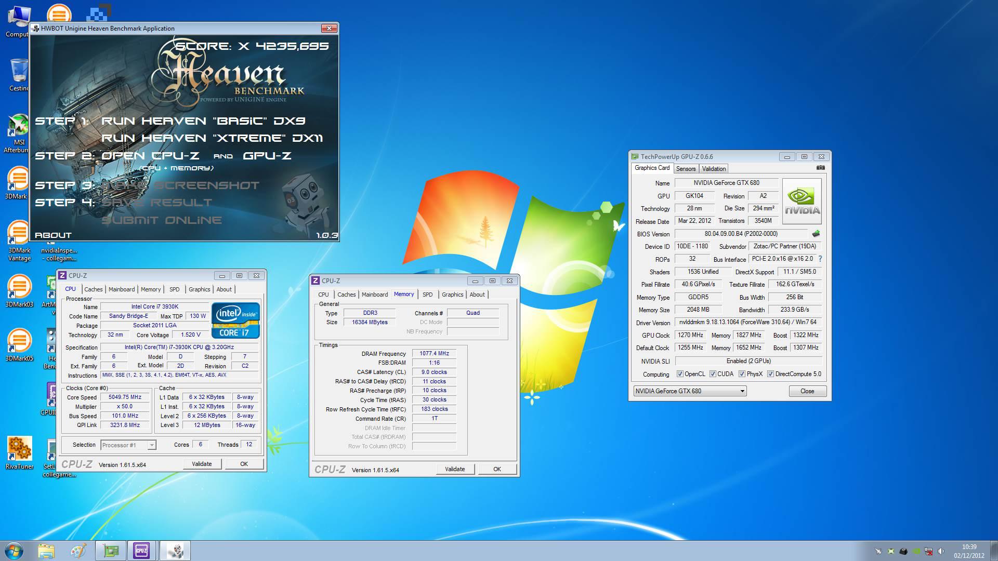Open 3DMark05 desktop shortcut

[19, 344]
